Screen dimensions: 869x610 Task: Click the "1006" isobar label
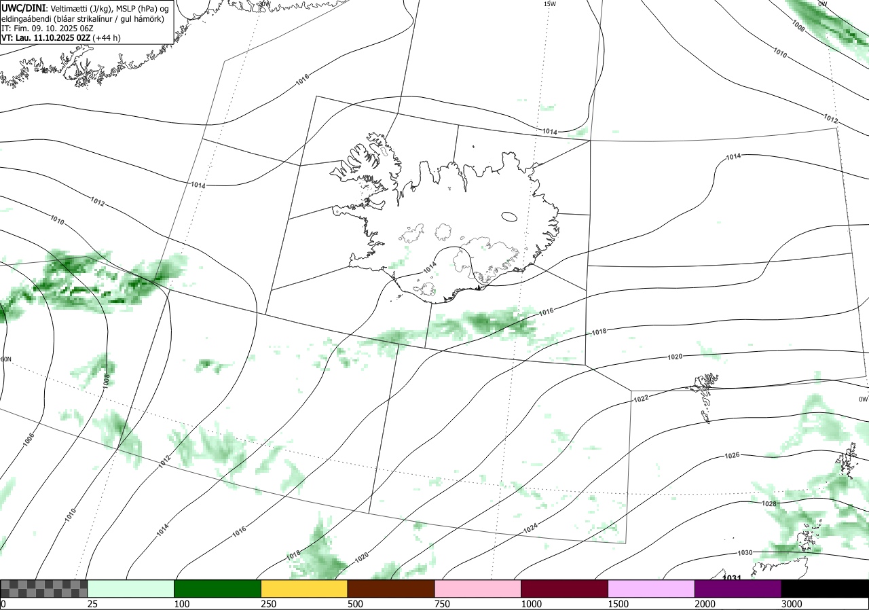(29, 440)
